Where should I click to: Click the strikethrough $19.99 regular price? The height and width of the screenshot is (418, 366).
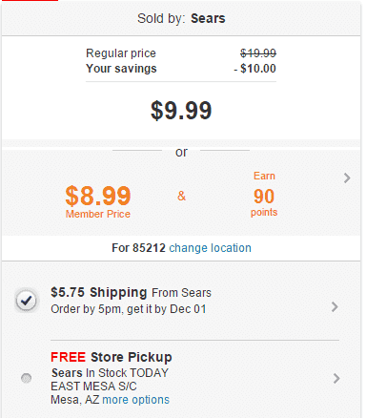pyautogui.click(x=258, y=53)
